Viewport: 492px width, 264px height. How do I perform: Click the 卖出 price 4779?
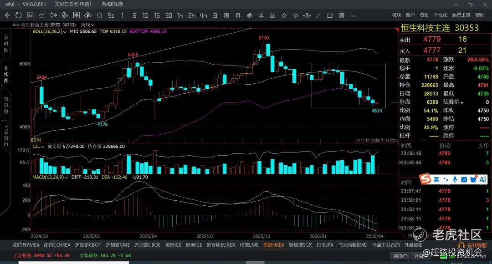(x=432, y=39)
